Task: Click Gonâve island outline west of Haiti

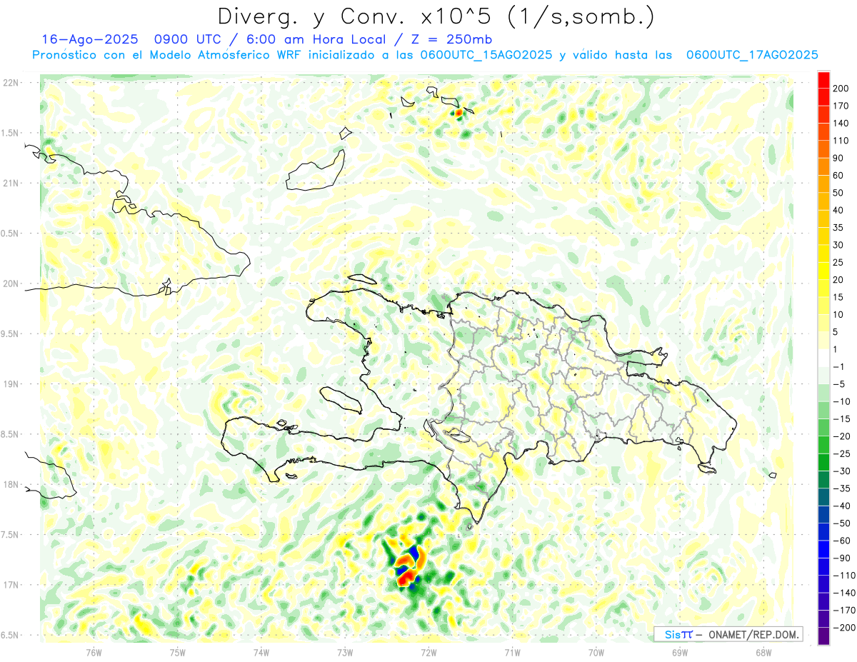Action: 342,399
